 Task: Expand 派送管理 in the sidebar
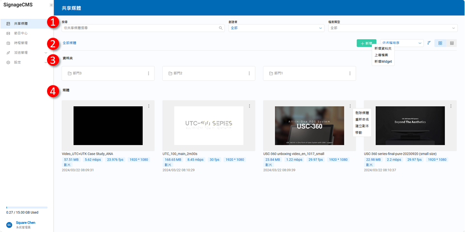(x=27, y=52)
